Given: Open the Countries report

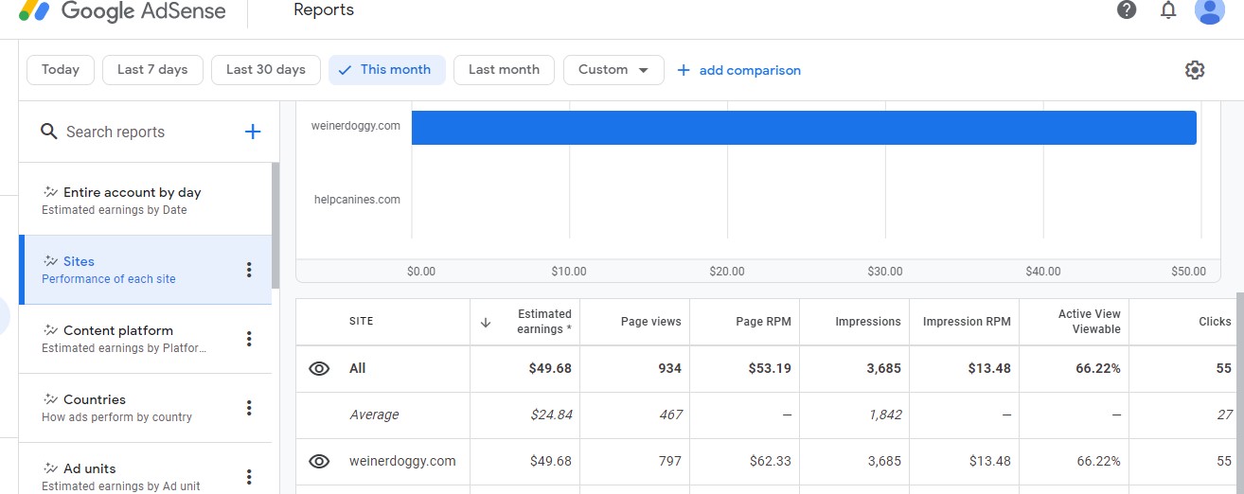Looking at the screenshot, I should pyautogui.click(x=145, y=408).
